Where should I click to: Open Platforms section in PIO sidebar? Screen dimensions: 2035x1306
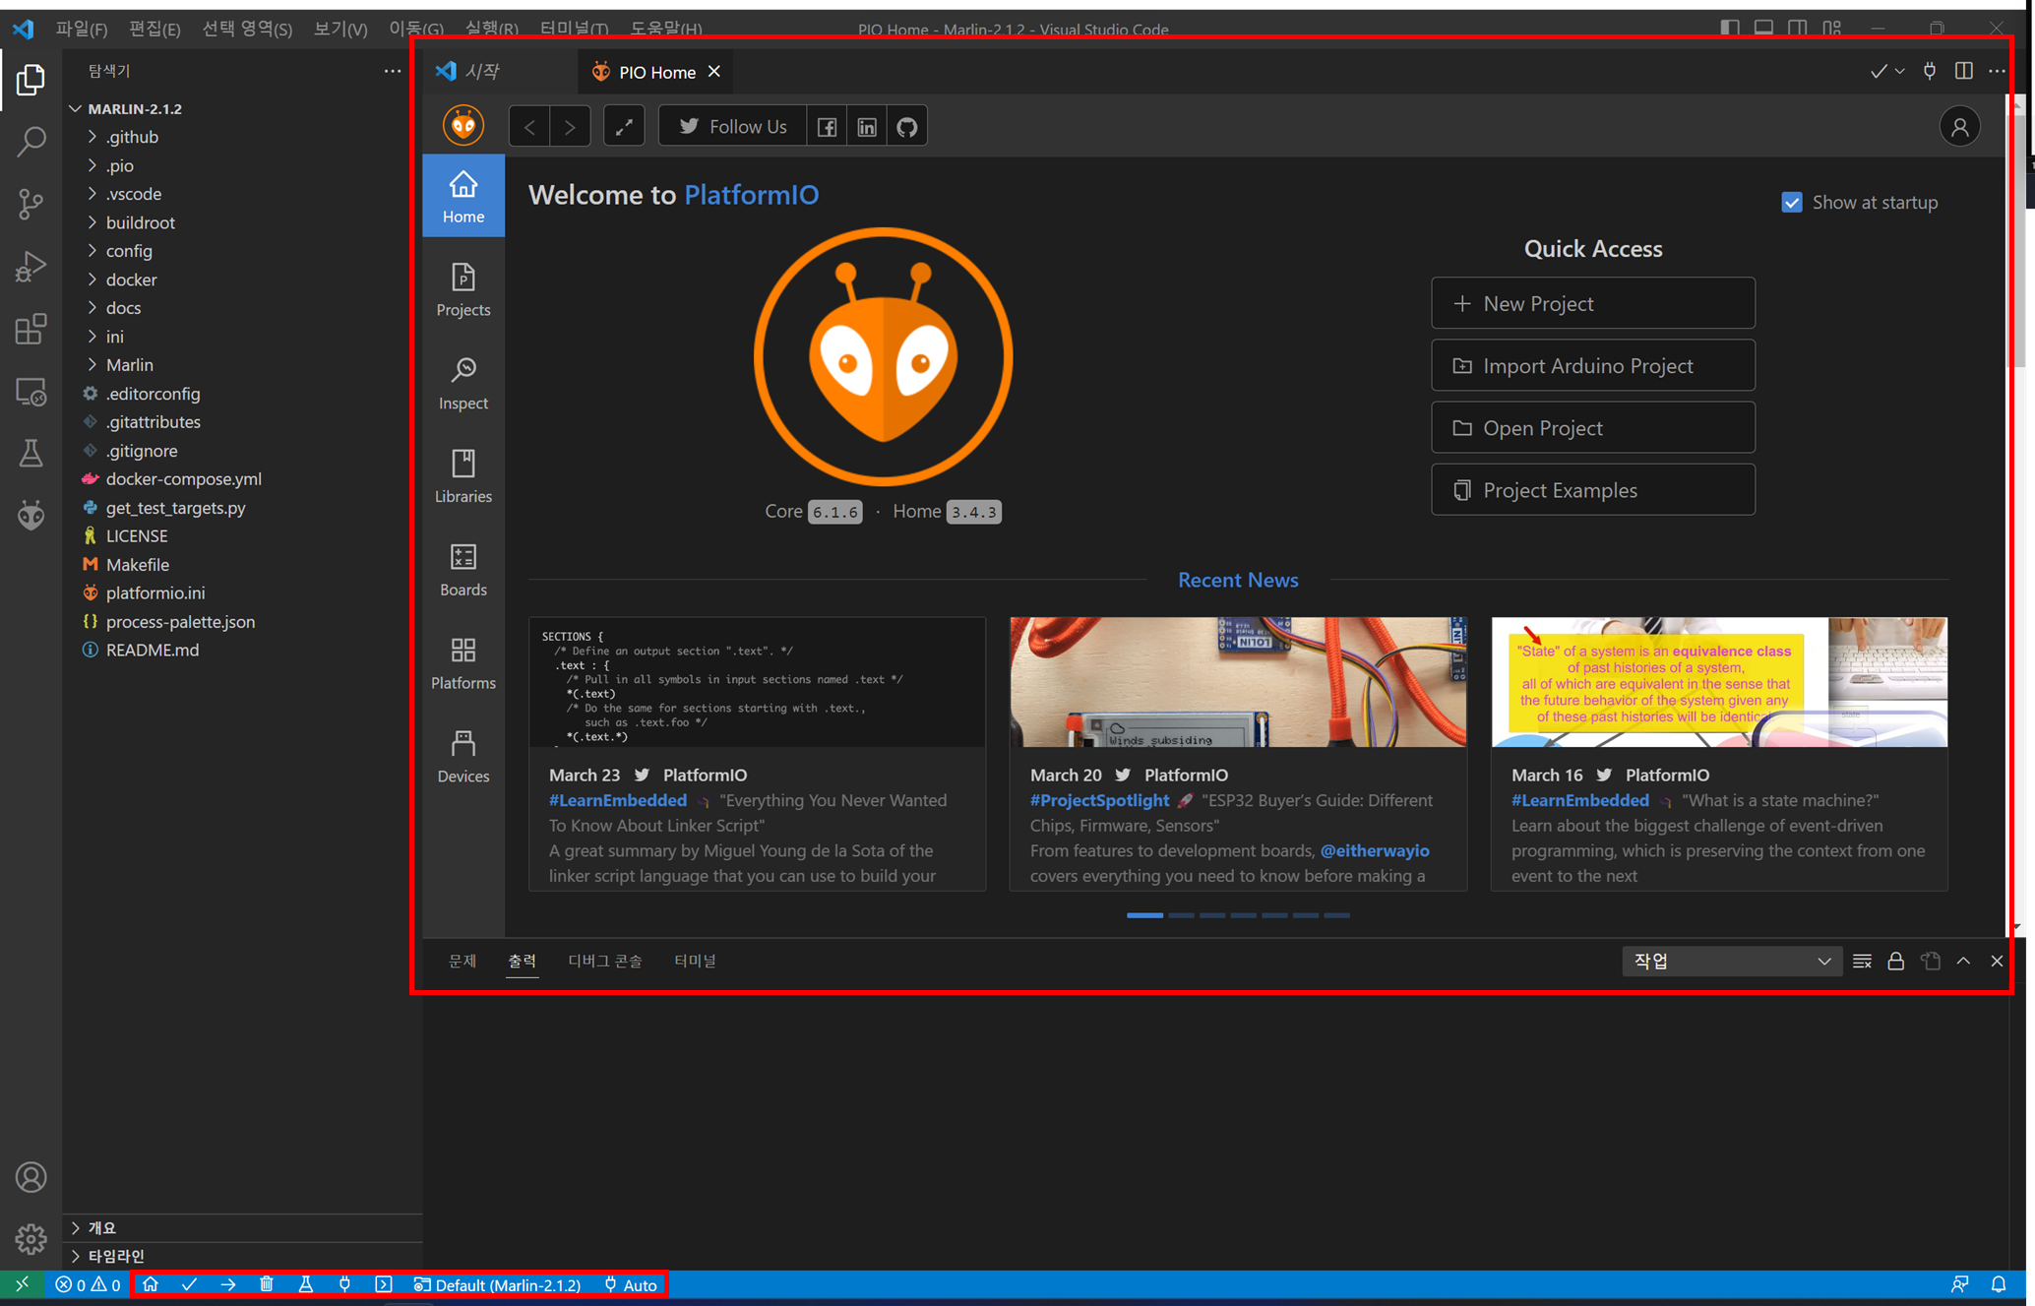(463, 663)
